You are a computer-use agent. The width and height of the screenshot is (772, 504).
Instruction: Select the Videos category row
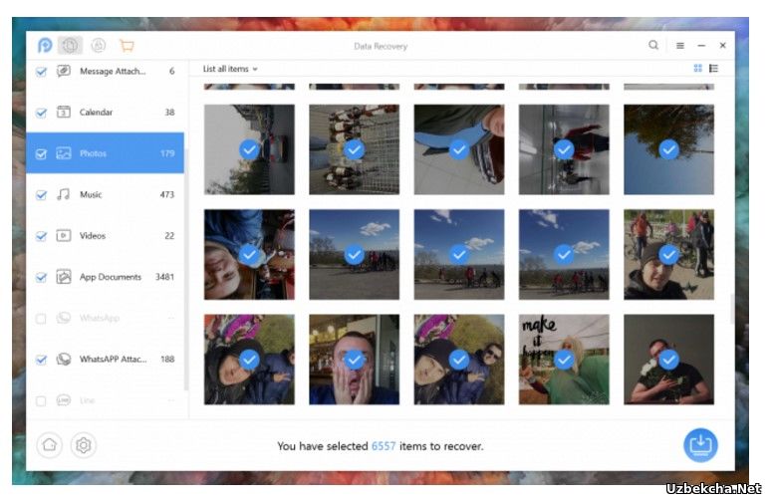pyautogui.click(x=106, y=236)
